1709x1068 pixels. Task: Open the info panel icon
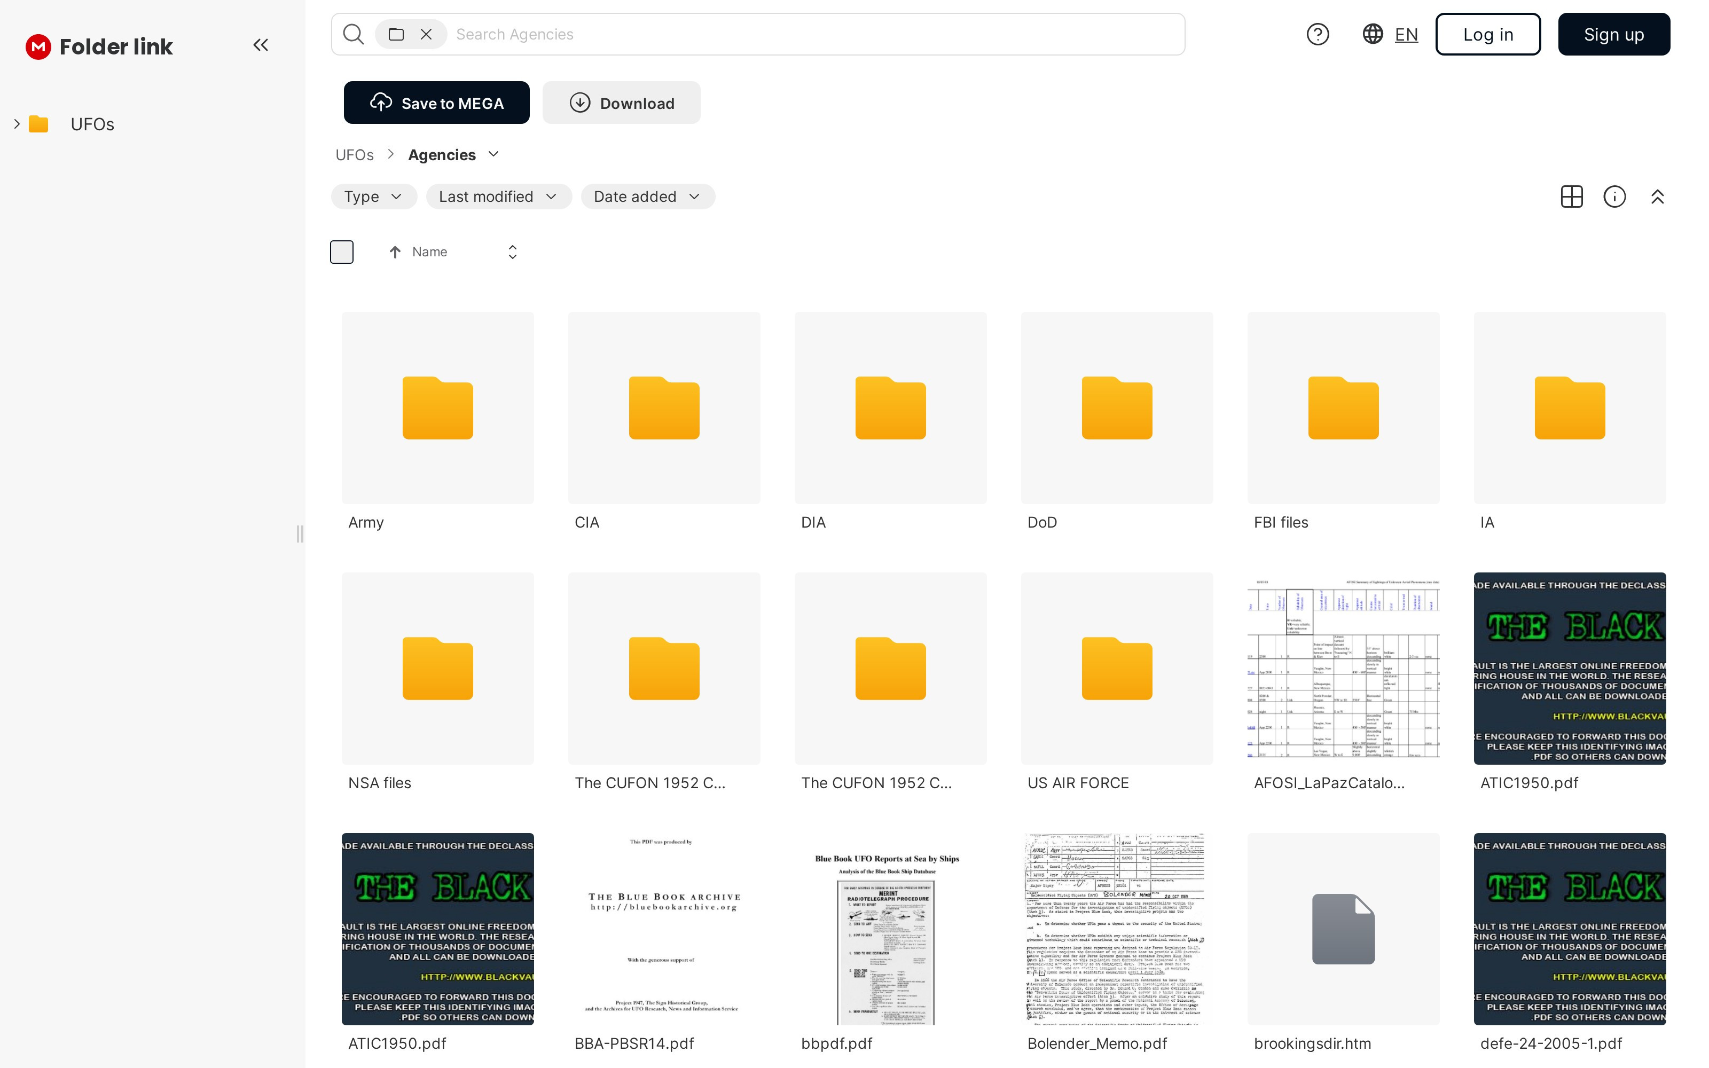pyautogui.click(x=1614, y=197)
